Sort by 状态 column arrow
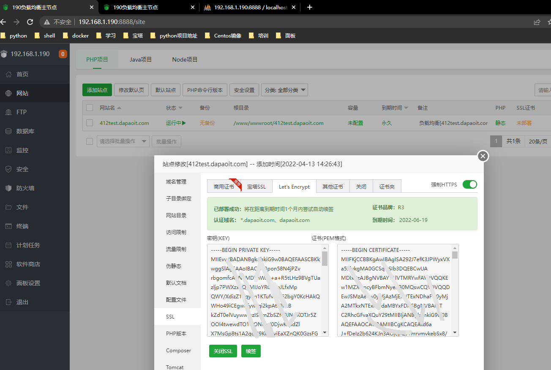This screenshot has height=370, width=551. [180, 108]
